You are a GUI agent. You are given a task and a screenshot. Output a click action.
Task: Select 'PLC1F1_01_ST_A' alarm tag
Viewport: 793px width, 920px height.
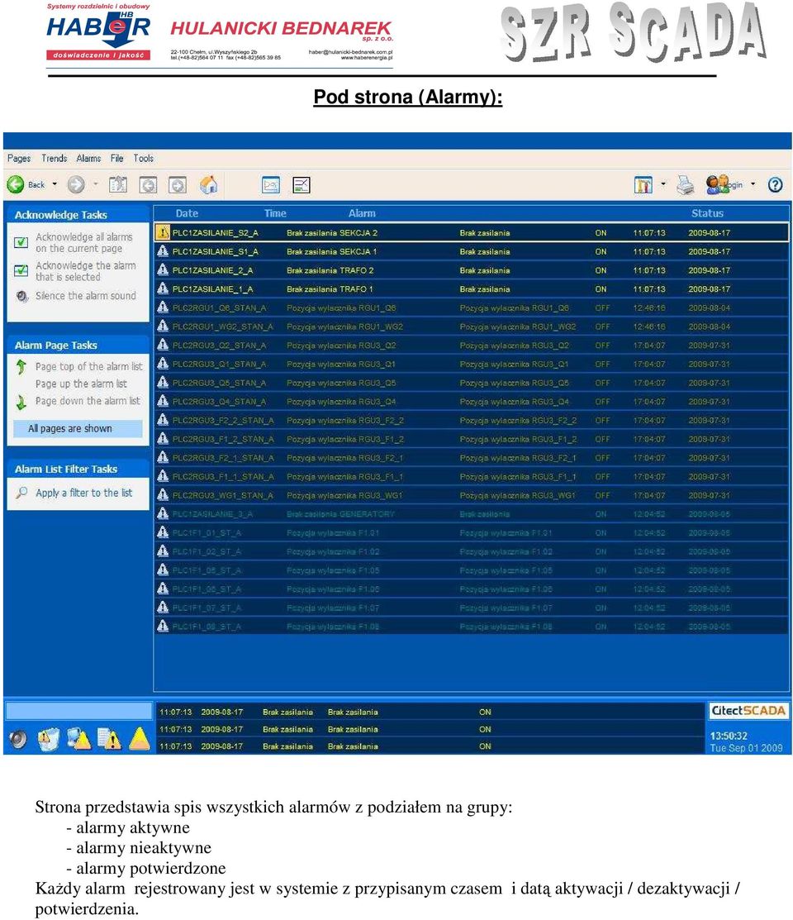(x=207, y=533)
